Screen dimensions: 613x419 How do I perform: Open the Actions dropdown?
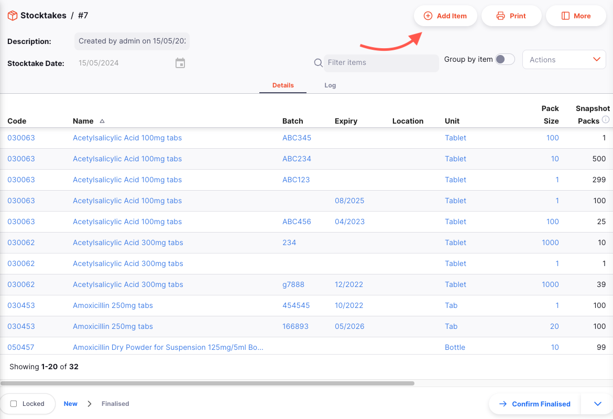[x=564, y=60]
